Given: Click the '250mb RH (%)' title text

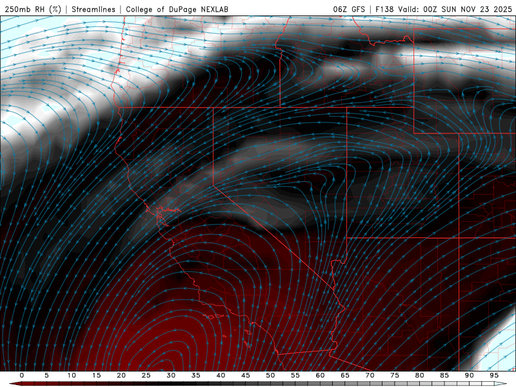Looking at the screenshot, I should (x=33, y=9).
